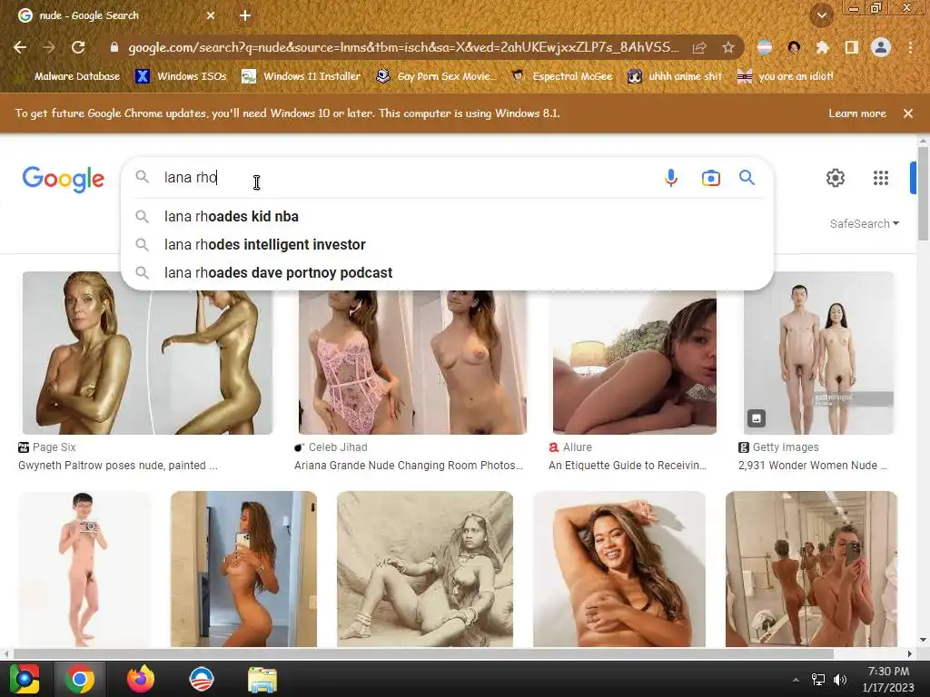The image size is (930, 697).
Task: Open the 2,931 Wonder Women result title
Action: [x=813, y=466]
